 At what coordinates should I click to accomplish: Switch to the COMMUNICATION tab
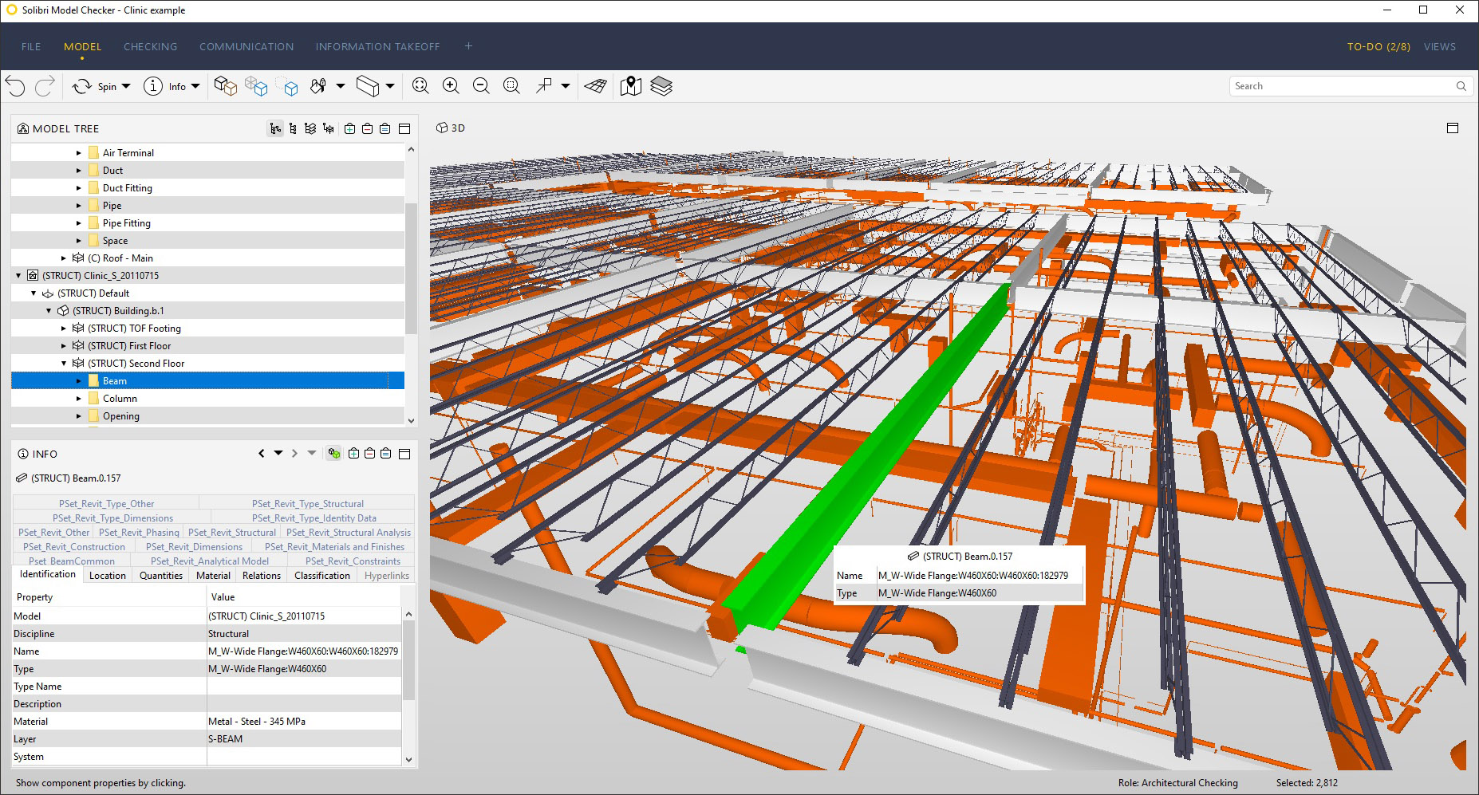click(246, 47)
